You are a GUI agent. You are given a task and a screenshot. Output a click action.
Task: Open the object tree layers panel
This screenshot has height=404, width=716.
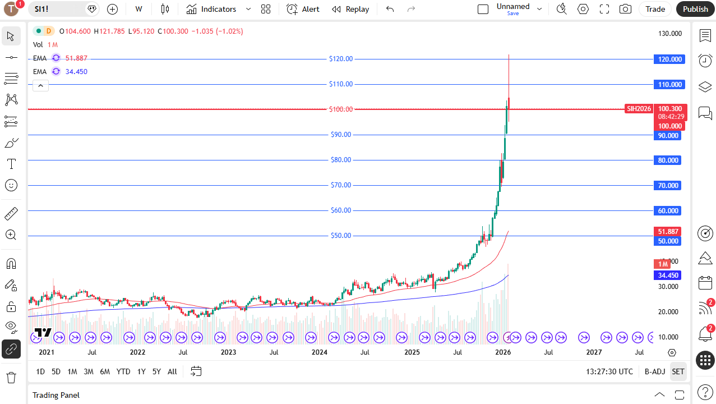[x=705, y=87]
